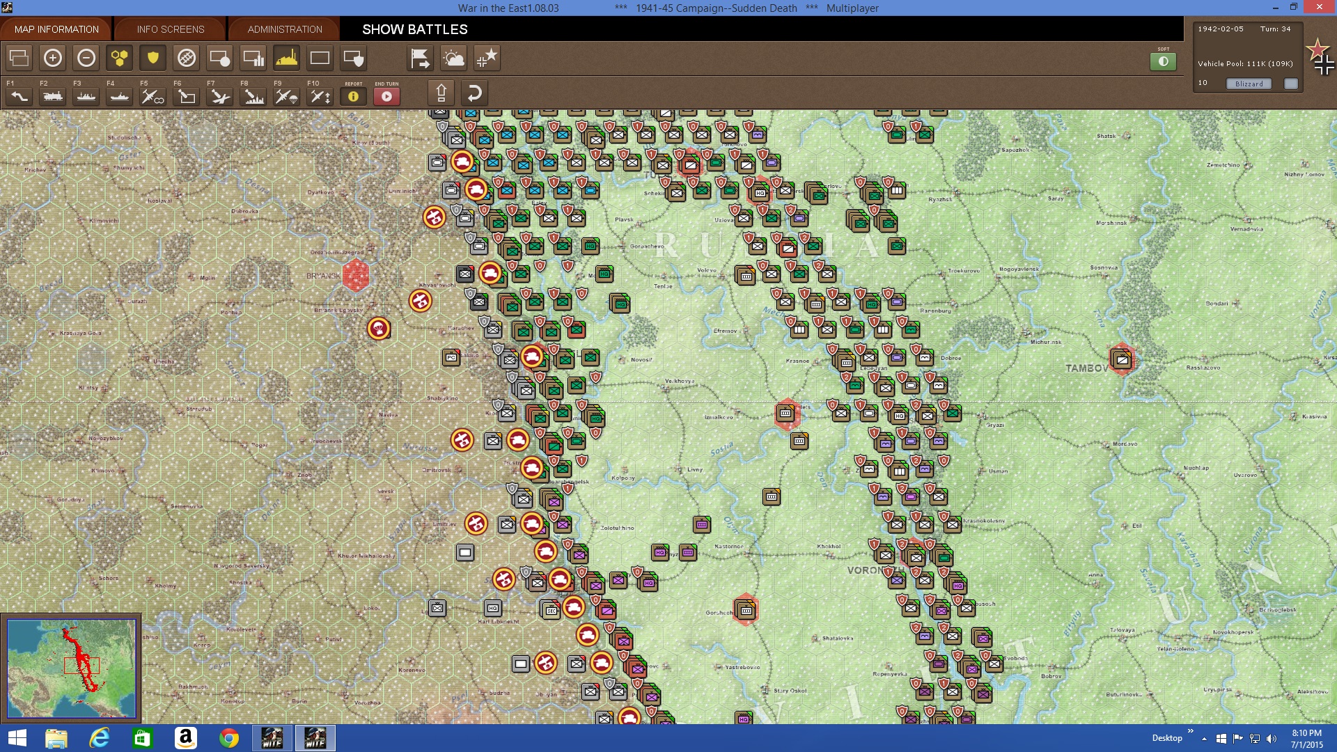Screen dimensions: 1337x752
Task: Switch to second WITE taskbar window
Action: [x=315, y=738]
